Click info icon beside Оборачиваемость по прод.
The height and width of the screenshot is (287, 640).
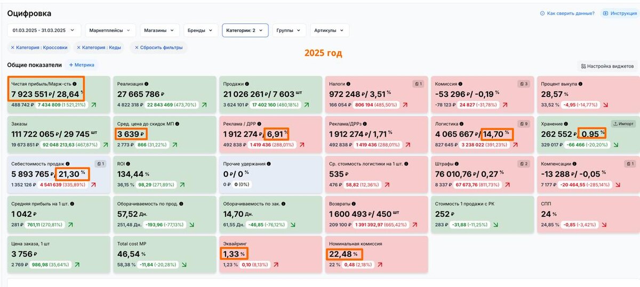182,203
